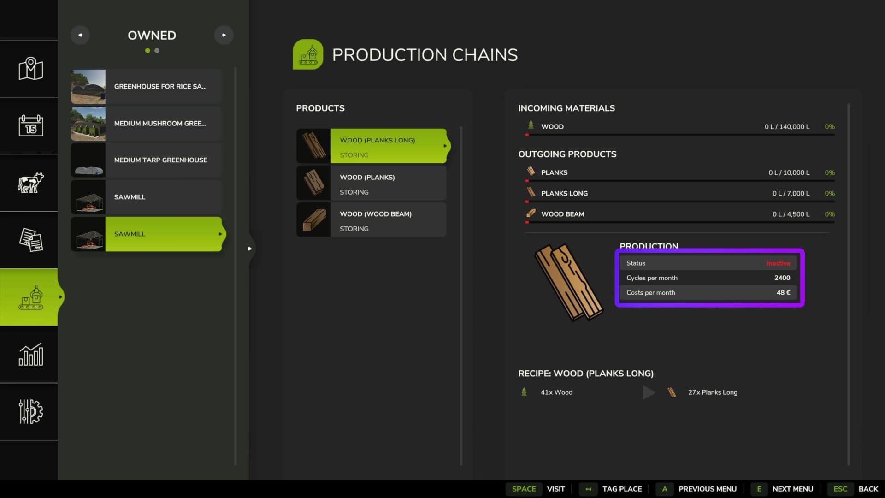
Task: Select the production chains factory sidebar icon
Action: pos(30,297)
